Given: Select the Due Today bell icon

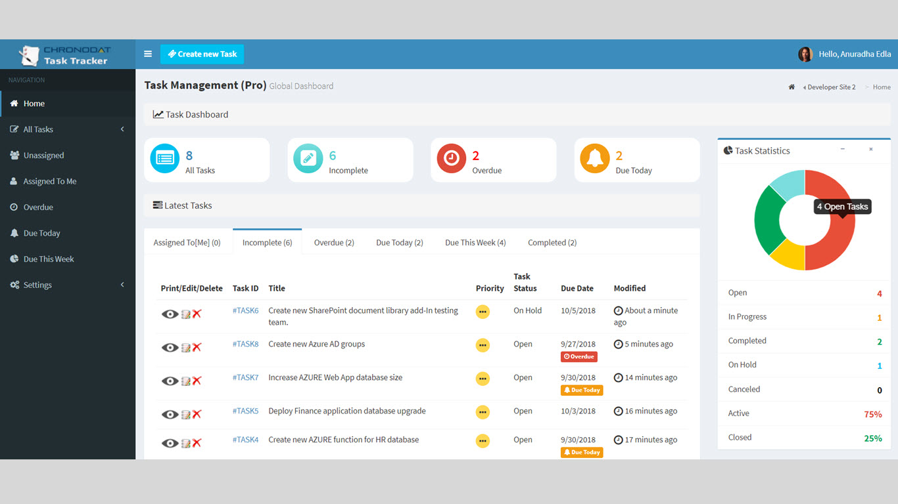Looking at the screenshot, I should 594,159.
